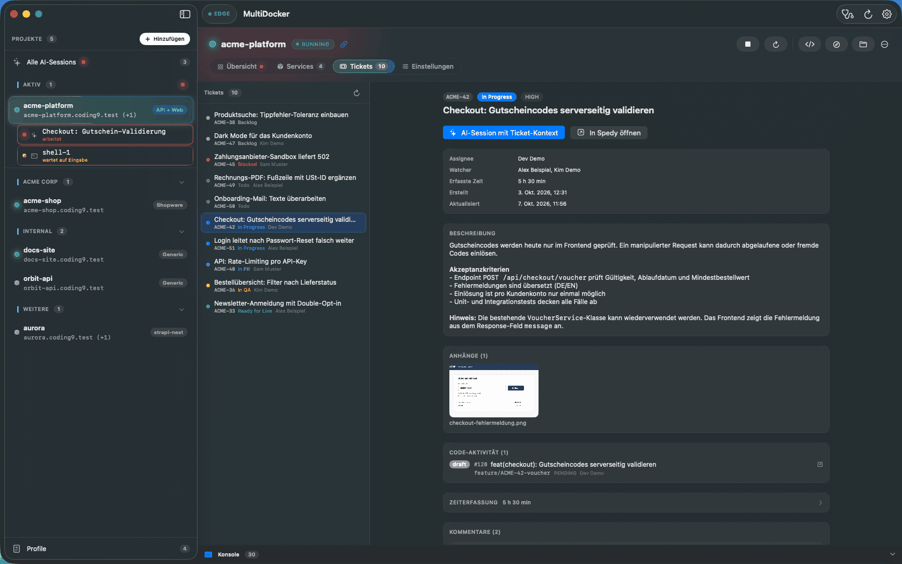
Task: Click the Konsole terminal icon
Action: coord(208,554)
